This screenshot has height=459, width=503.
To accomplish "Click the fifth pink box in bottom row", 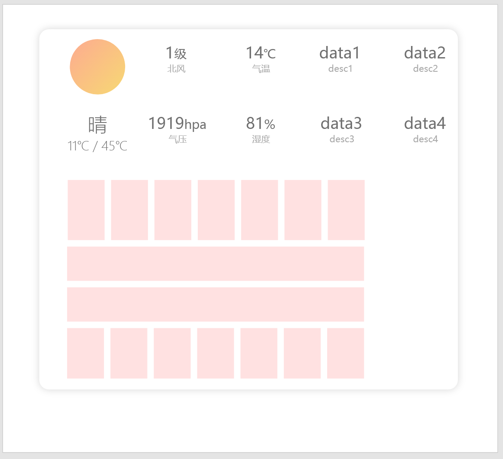I will click(259, 353).
